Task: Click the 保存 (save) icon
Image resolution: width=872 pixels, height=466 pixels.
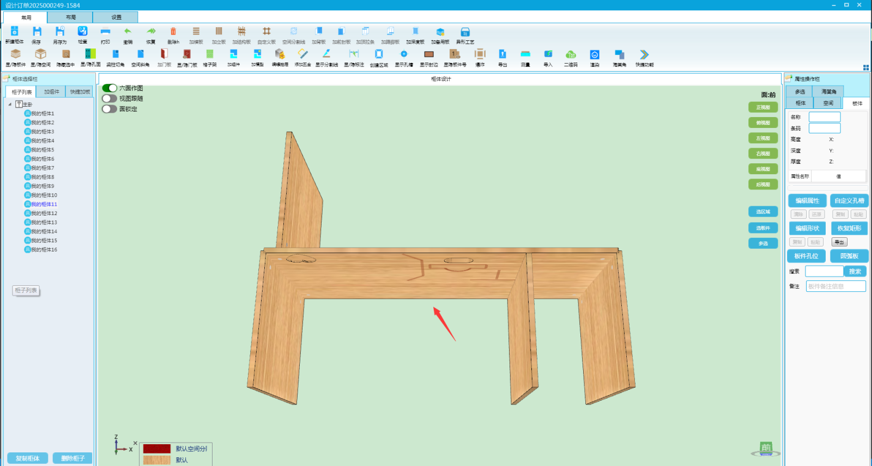Action: pyautogui.click(x=37, y=32)
